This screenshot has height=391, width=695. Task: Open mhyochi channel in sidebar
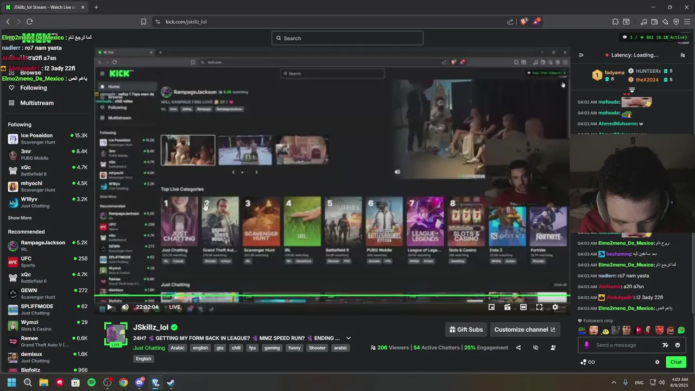click(x=48, y=186)
